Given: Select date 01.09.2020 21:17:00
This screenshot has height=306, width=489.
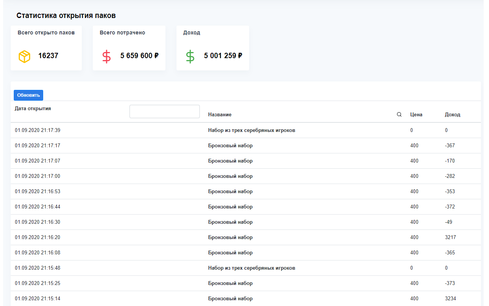Looking at the screenshot, I should click(x=37, y=176).
